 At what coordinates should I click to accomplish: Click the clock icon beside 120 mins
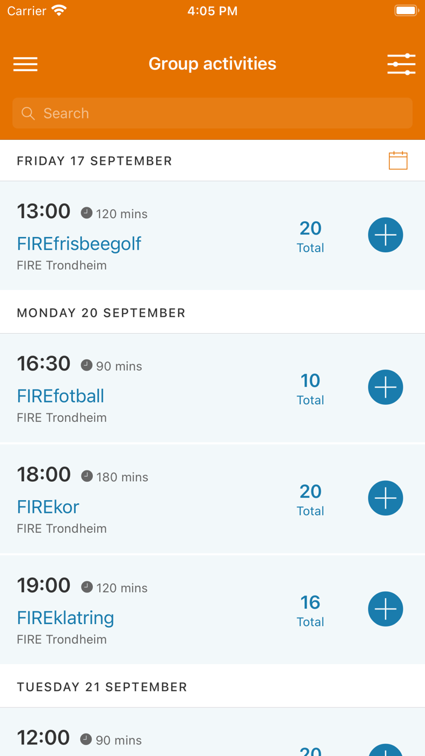tap(86, 212)
